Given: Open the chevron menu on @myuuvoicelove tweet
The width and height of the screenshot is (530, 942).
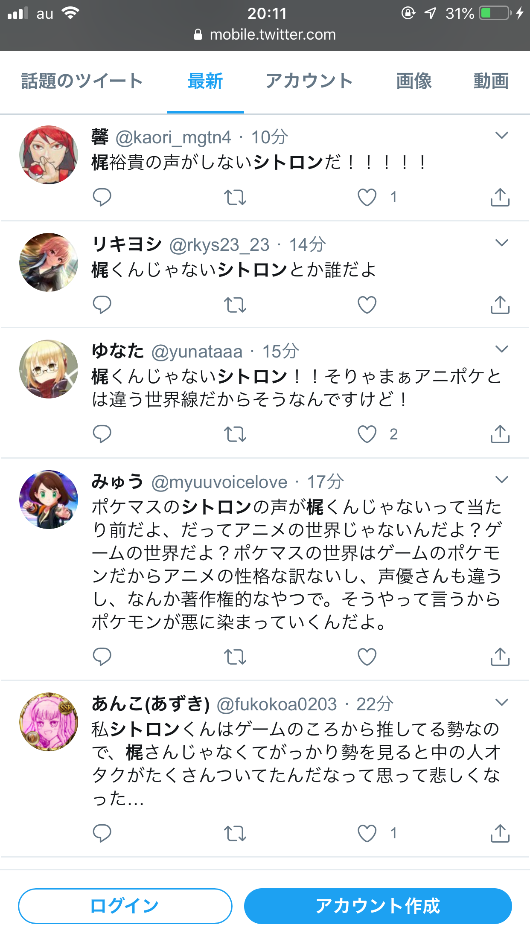Looking at the screenshot, I should tap(502, 480).
